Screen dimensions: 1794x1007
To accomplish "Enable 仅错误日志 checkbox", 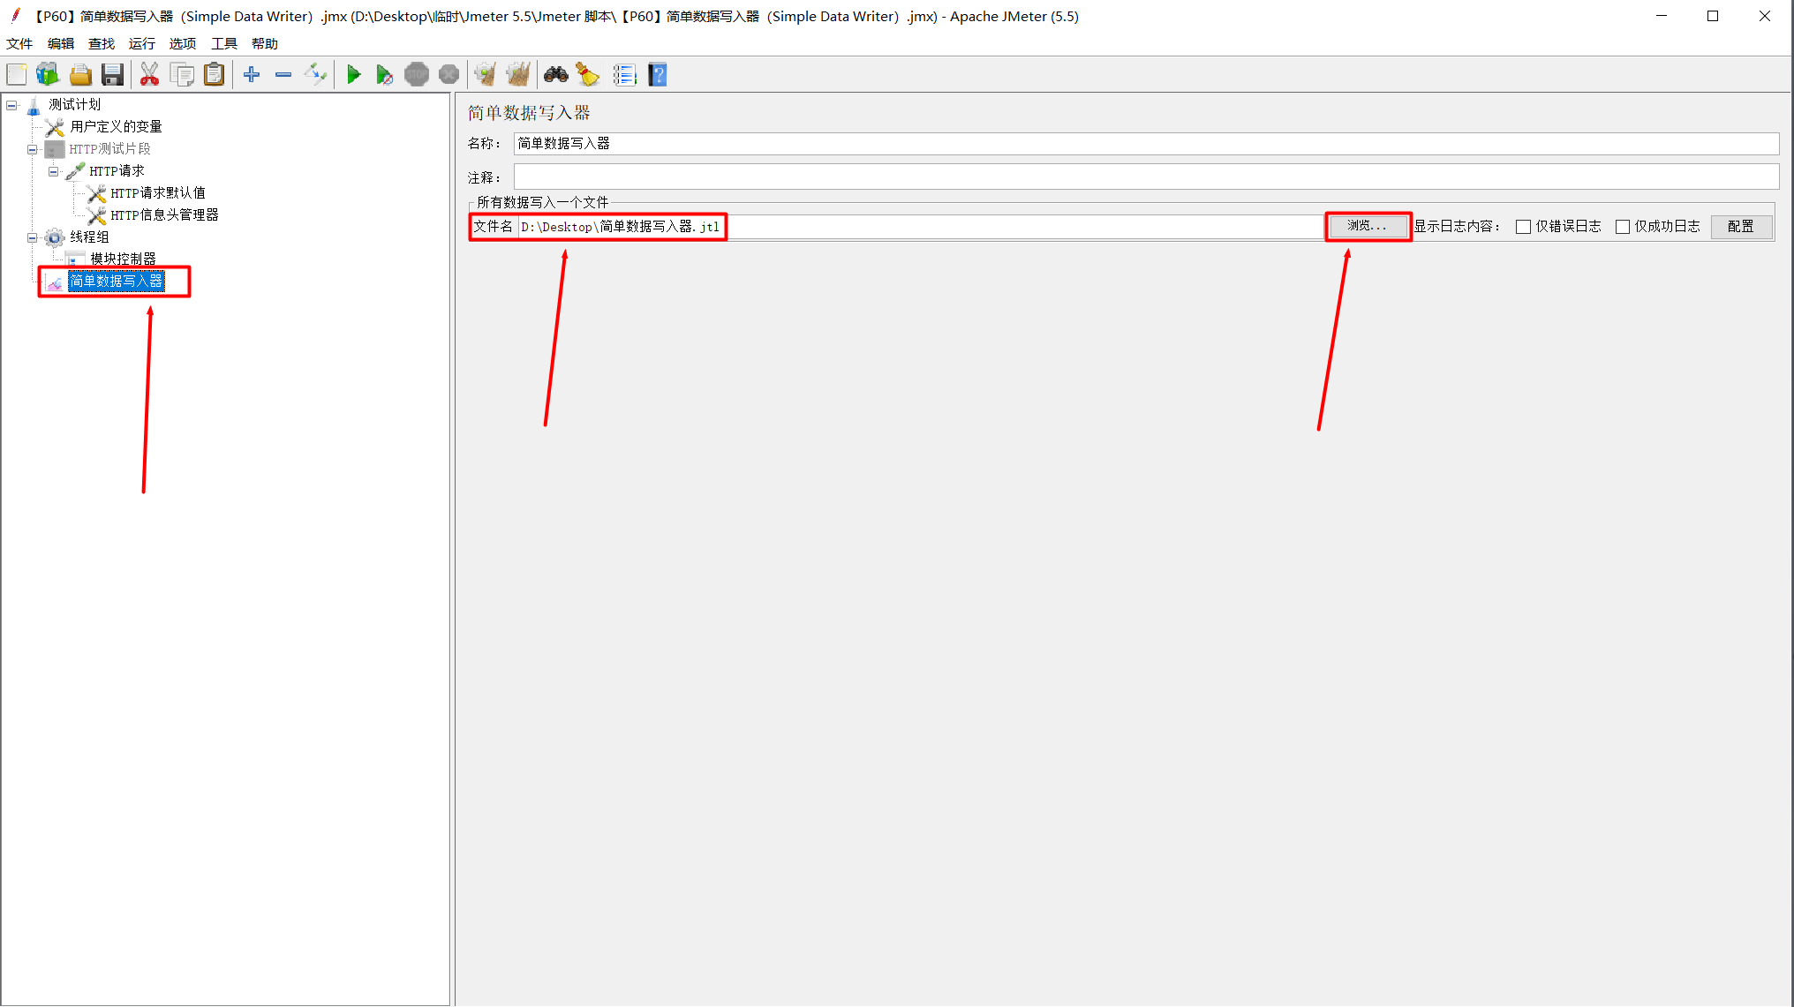I will pos(1523,227).
